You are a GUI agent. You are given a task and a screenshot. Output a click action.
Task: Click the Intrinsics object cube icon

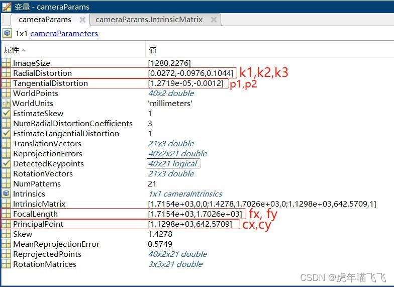(6, 194)
